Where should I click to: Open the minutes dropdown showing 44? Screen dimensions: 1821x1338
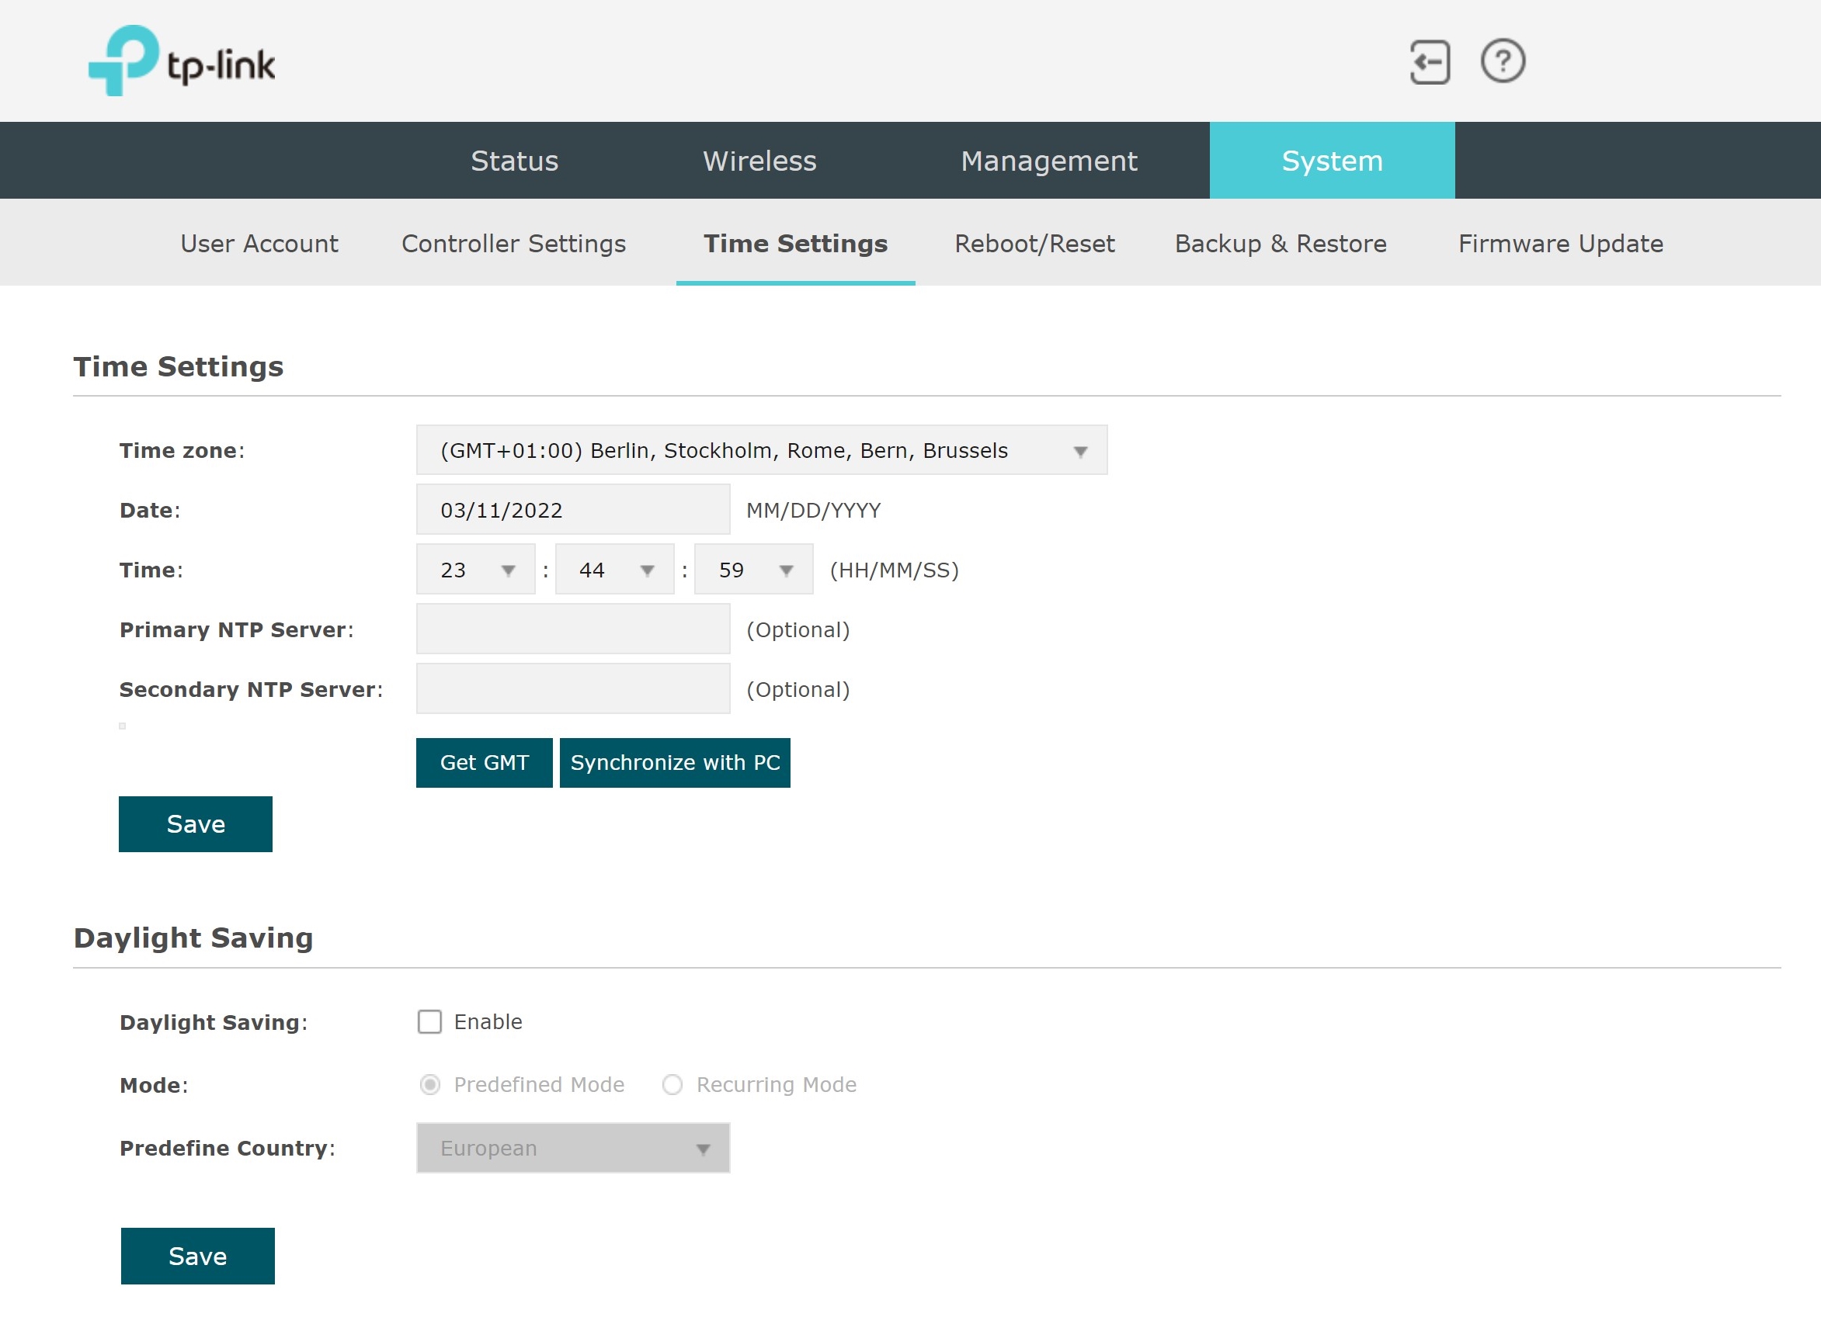pyautogui.click(x=614, y=570)
